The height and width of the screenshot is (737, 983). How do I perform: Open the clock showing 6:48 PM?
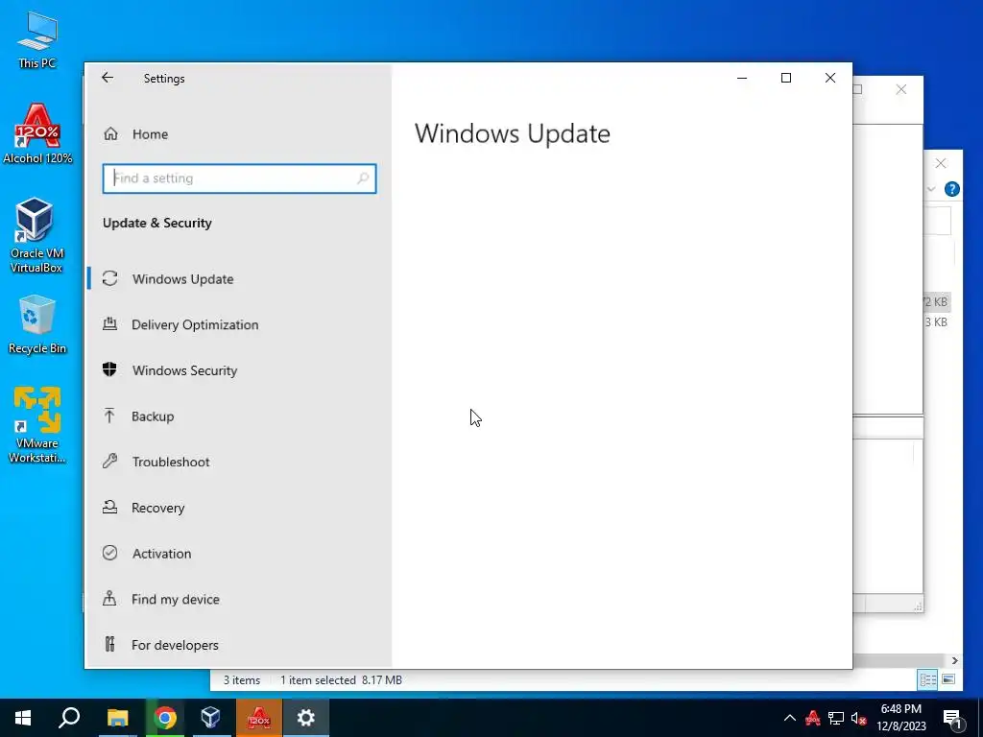tap(901, 718)
